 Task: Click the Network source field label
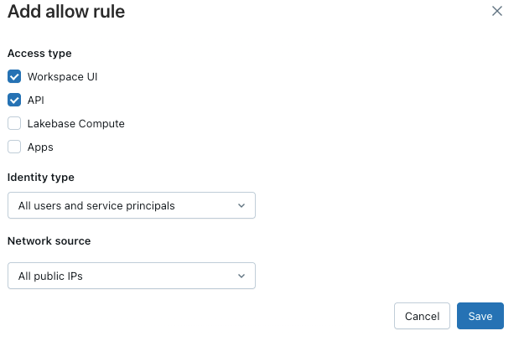click(x=49, y=240)
